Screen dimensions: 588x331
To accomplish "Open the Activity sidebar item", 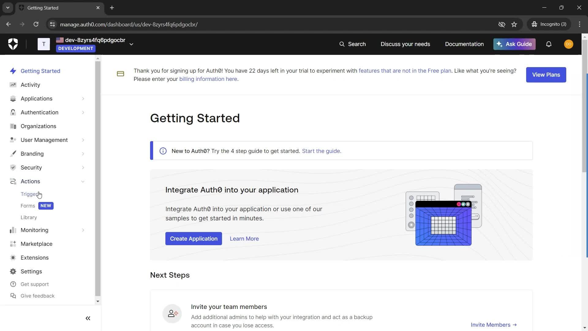I will (x=30, y=85).
